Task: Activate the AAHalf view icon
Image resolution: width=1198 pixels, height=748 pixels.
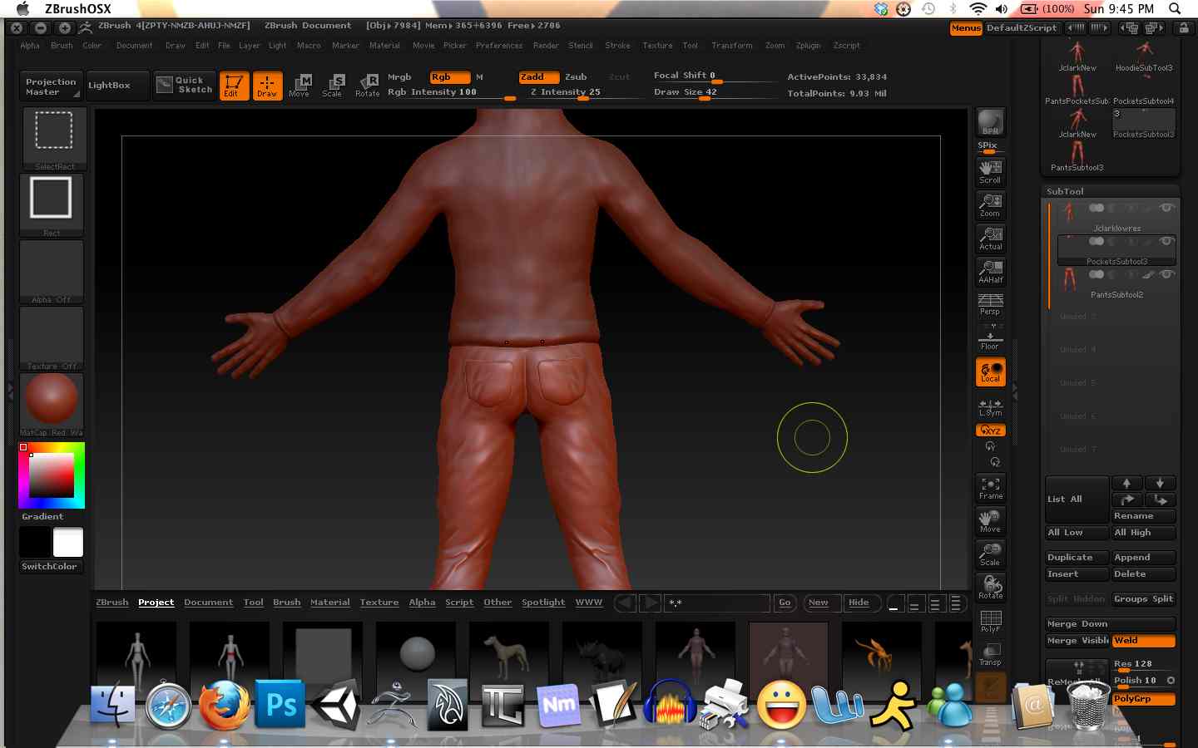Action: [990, 272]
